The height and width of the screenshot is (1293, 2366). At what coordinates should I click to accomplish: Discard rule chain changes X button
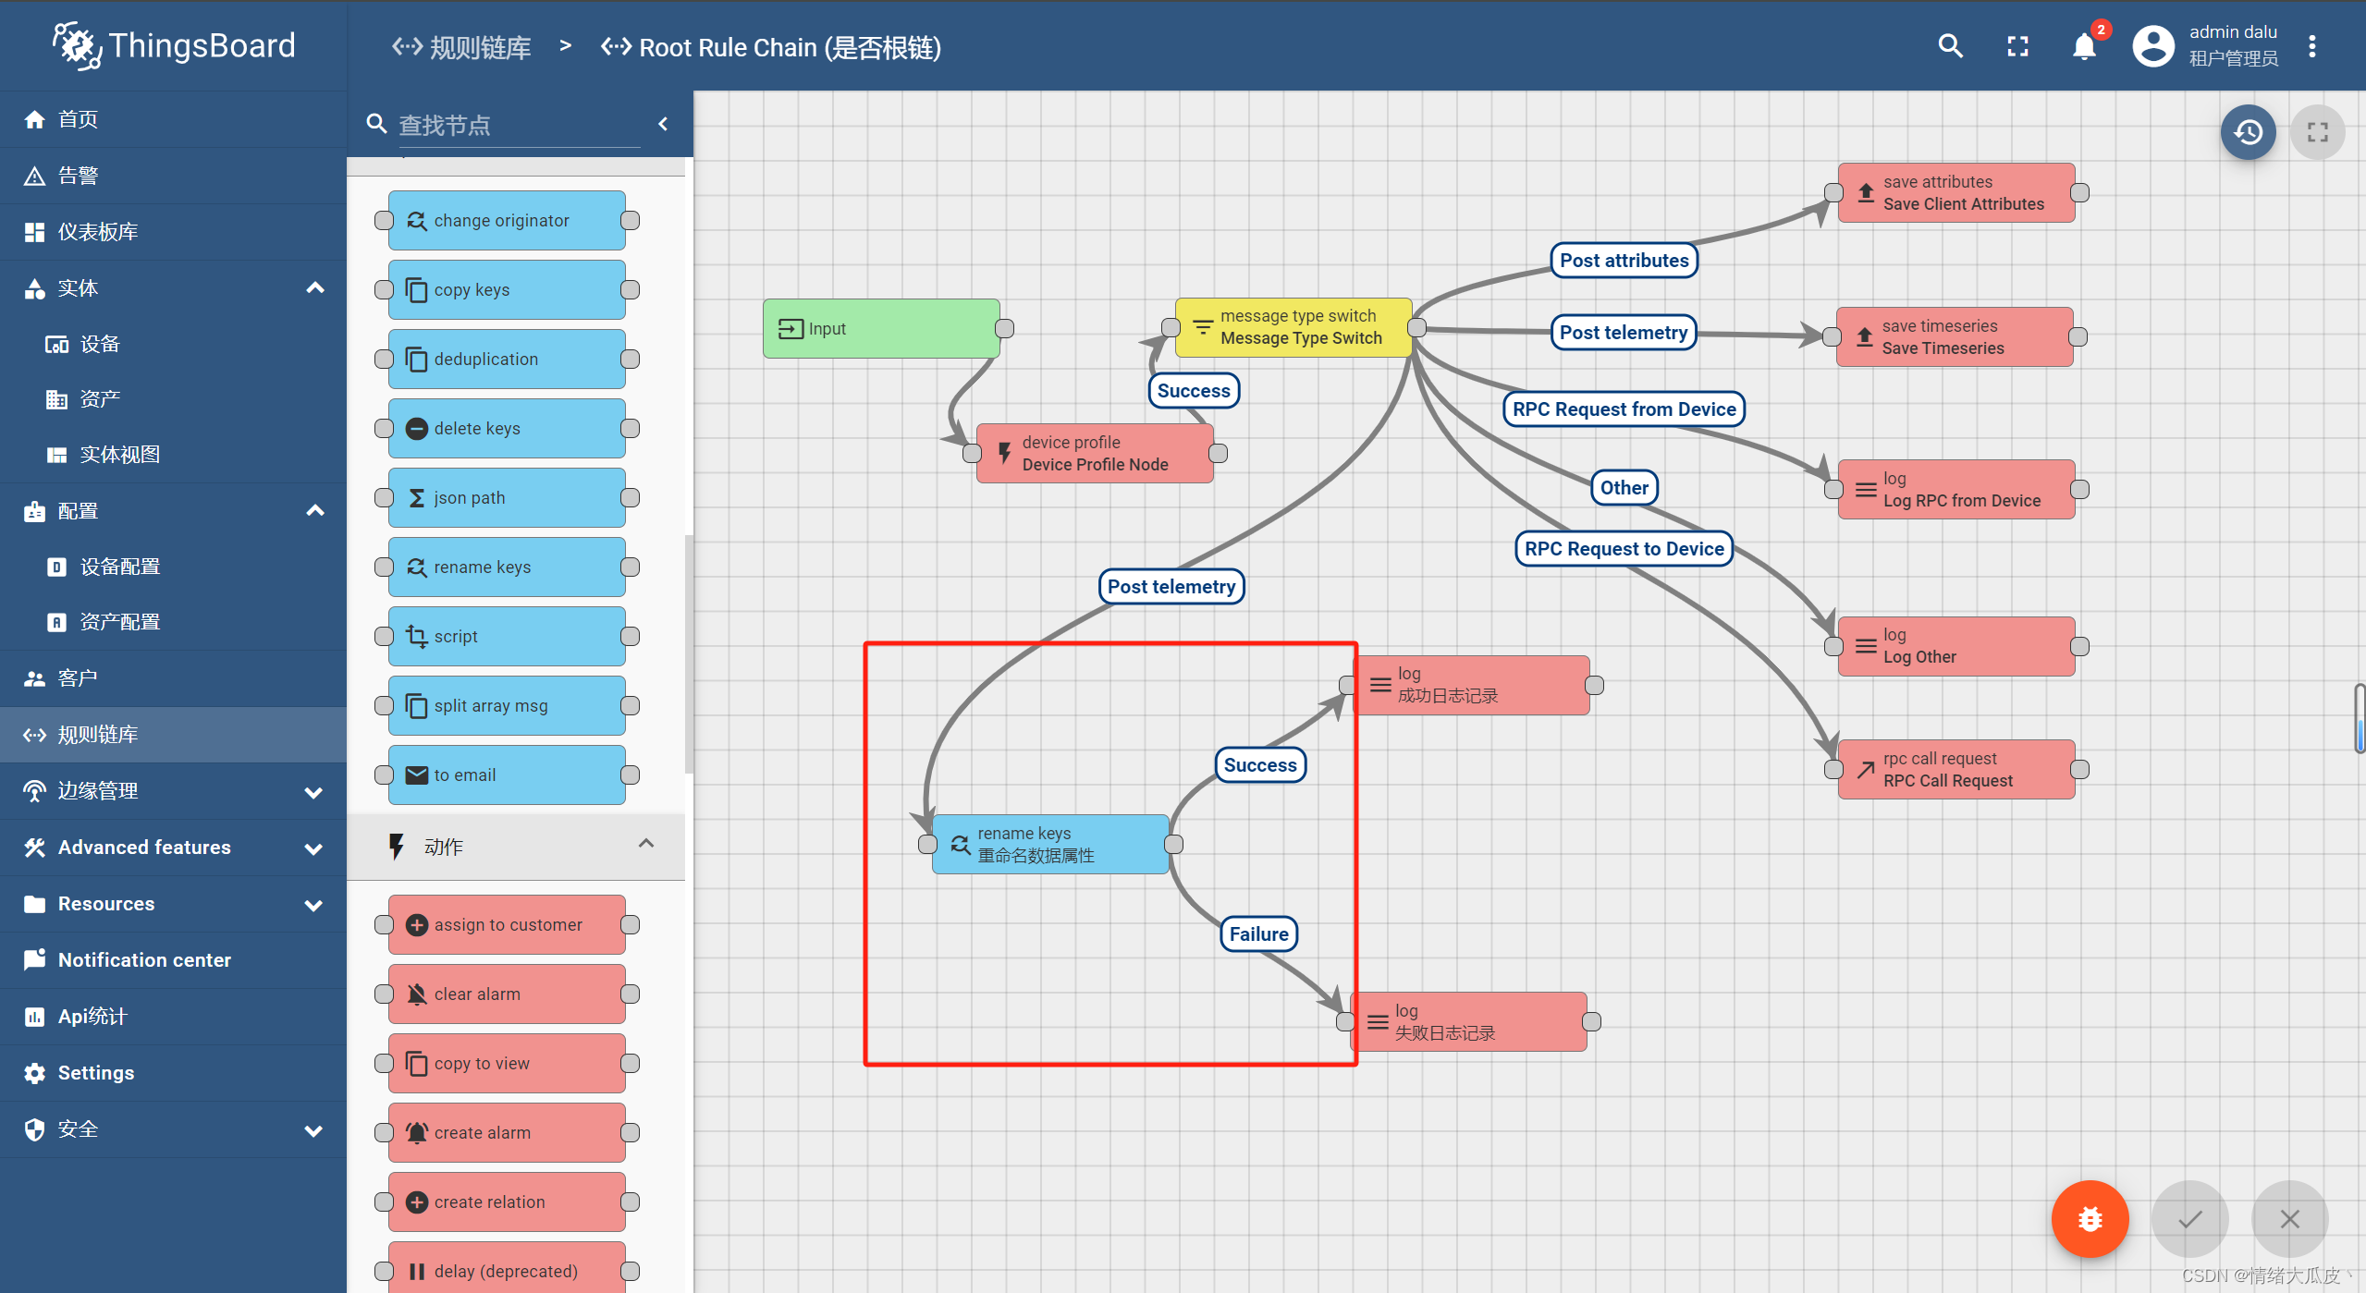click(2289, 1219)
